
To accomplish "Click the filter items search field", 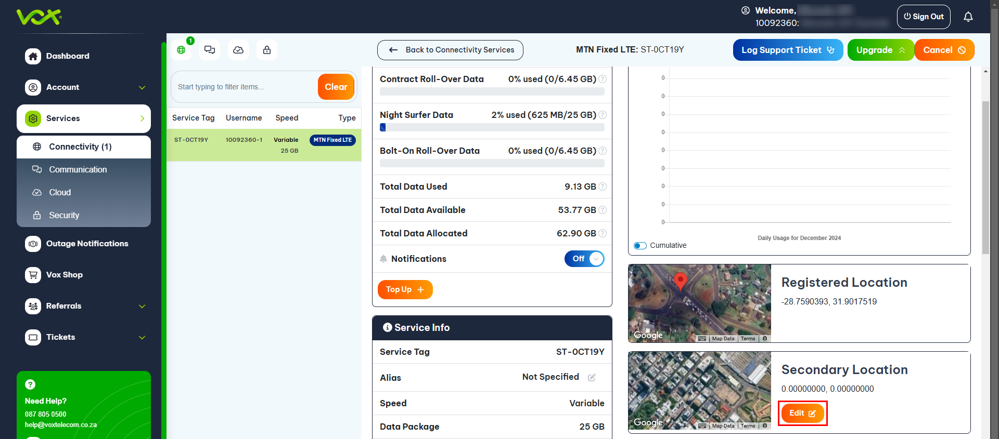I will point(245,87).
